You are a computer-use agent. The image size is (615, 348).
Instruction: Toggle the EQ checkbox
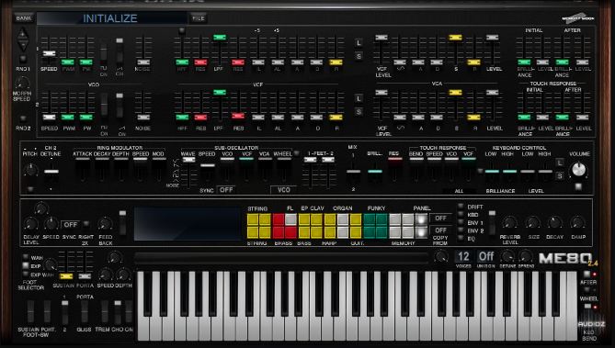click(461, 238)
